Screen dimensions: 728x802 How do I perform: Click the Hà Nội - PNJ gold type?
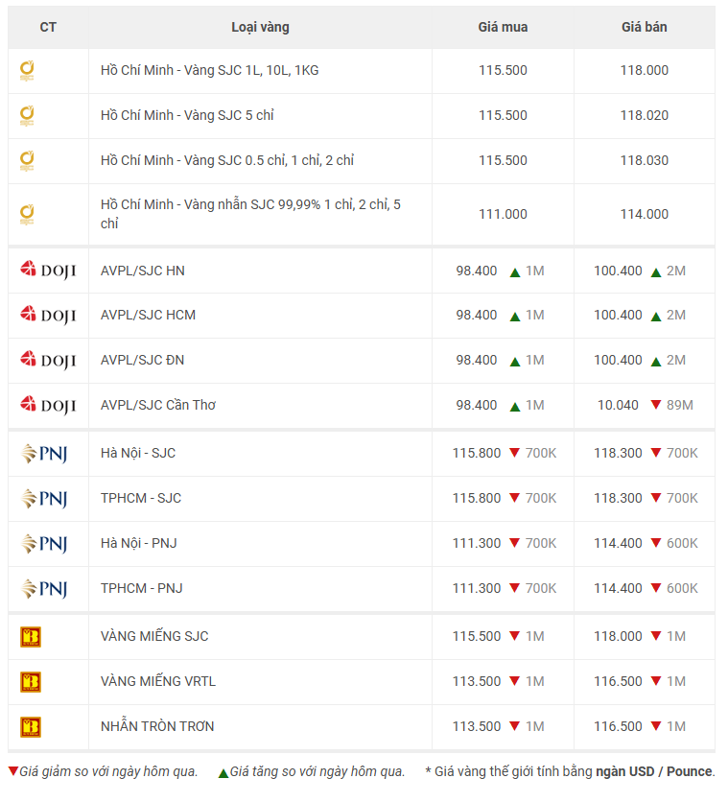pos(139,543)
